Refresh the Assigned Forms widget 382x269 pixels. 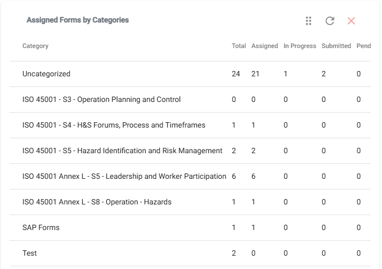point(330,21)
